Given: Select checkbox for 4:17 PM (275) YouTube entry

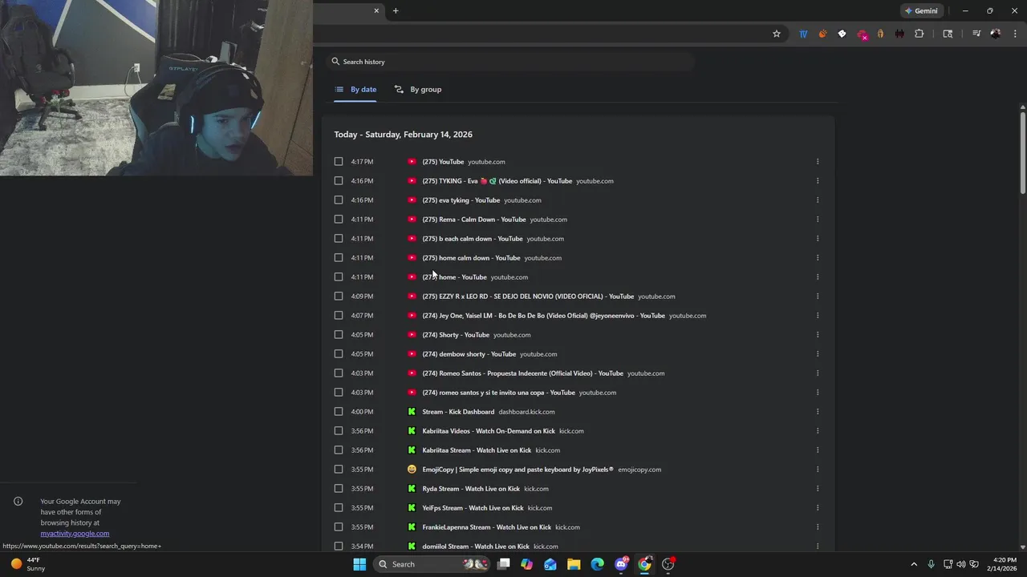Looking at the screenshot, I should 339,161.
